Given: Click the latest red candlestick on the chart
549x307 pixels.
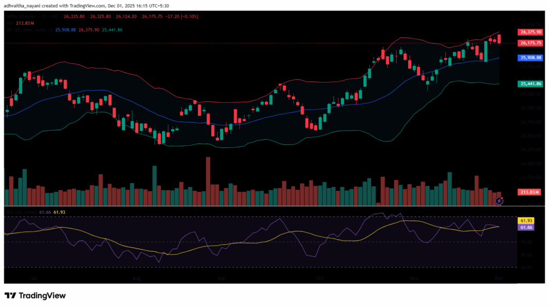Looking at the screenshot, I should (499, 39).
